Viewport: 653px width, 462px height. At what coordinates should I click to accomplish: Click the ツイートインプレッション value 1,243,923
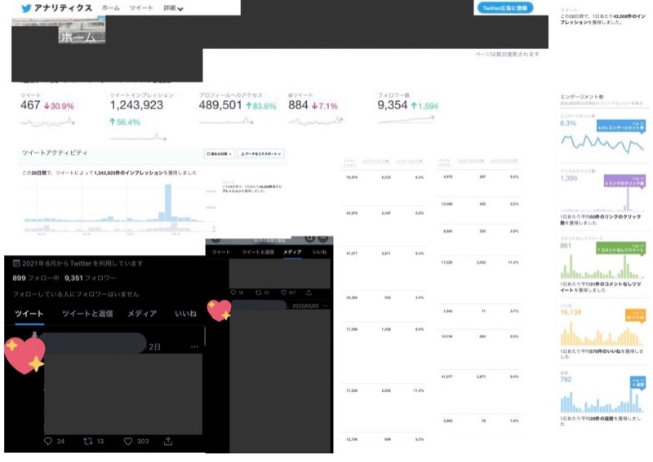136,105
